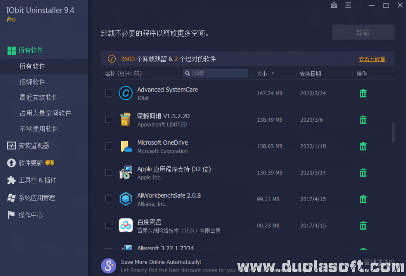This screenshot has height=276, width=406.
Task: Tick the Apple 应用程序支持 (32 位) checkbox
Action: (109, 172)
